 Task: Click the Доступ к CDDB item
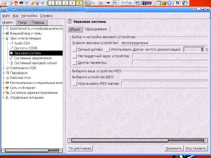coord(25,48)
